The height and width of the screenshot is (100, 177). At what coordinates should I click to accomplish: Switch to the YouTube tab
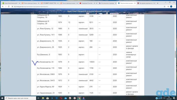pyautogui.click(x=87, y=3)
